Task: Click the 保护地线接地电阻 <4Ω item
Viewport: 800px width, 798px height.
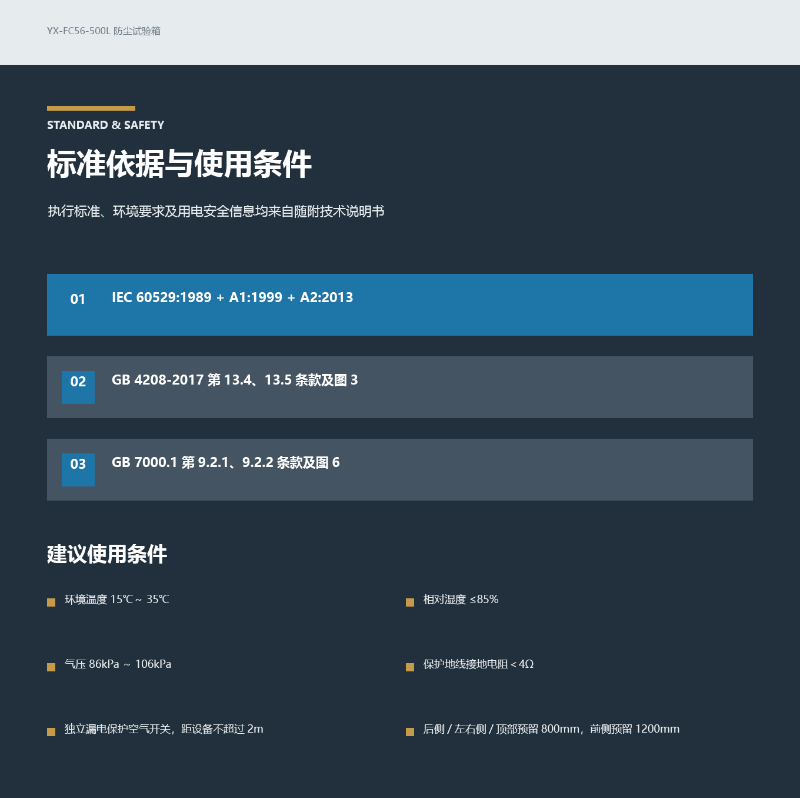Action: coord(479,664)
